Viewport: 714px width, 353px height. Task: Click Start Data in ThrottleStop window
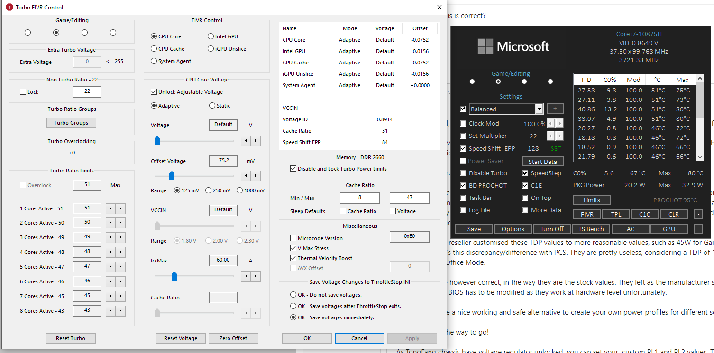[542, 162]
